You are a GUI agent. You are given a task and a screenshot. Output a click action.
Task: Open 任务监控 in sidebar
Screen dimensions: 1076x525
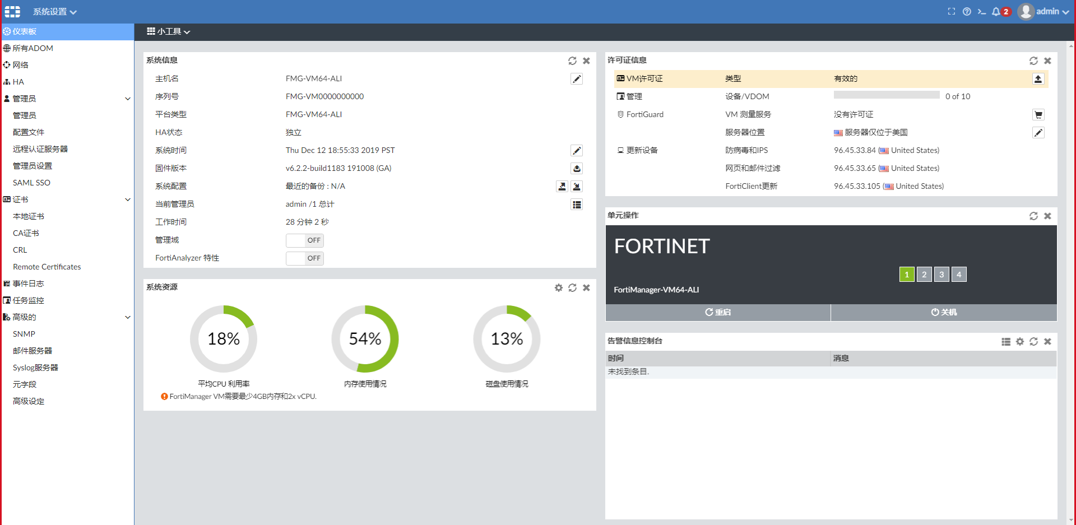pyautogui.click(x=67, y=300)
